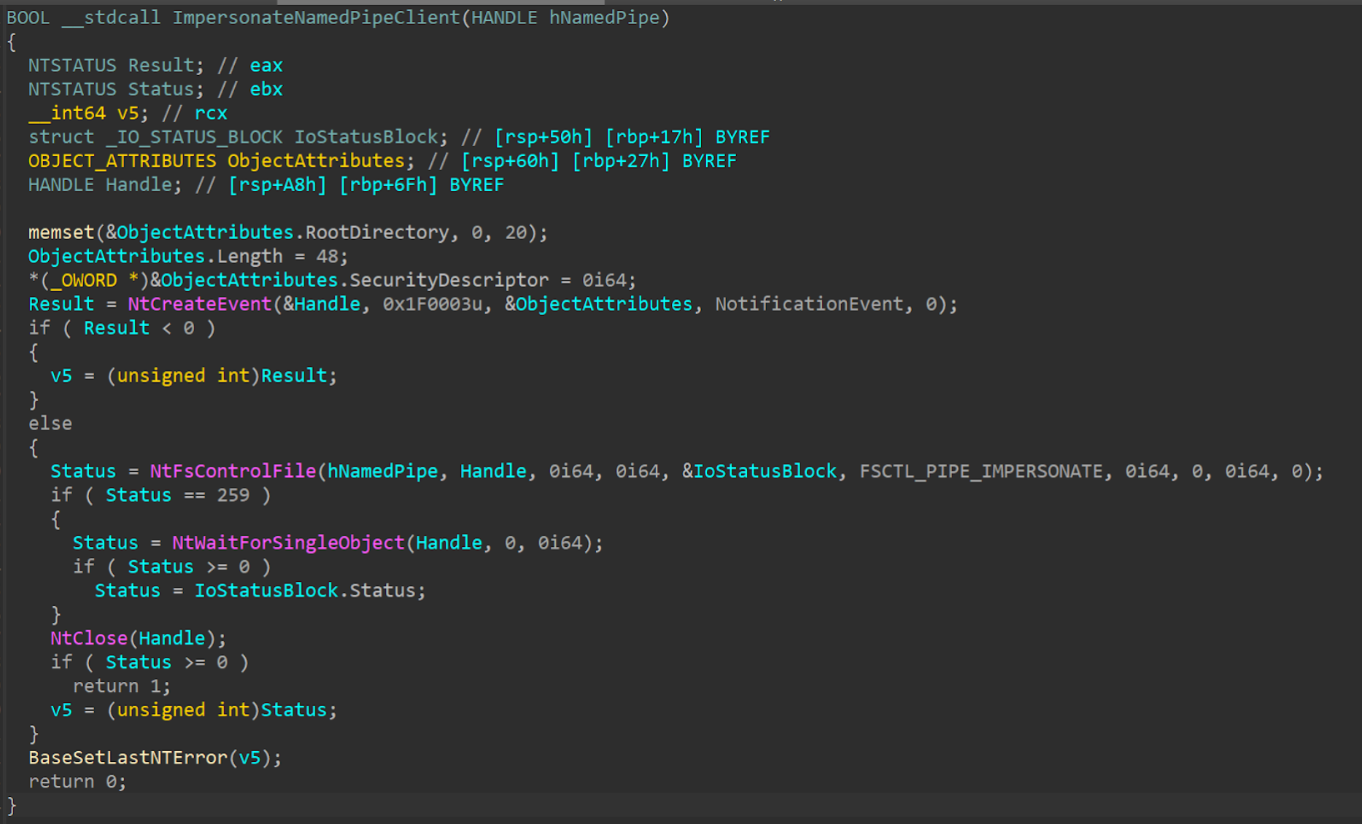Click the ObjectAttributes.Length assignment
The height and width of the screenshot is (824, 1362).
coord(188,256)
